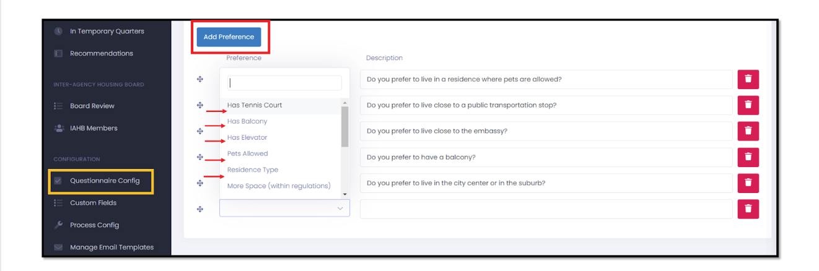This screenshot has width=819, height=271.
Task: Click the dropdown list scrollbar down arrow
Action: click(x=345, y=194)
